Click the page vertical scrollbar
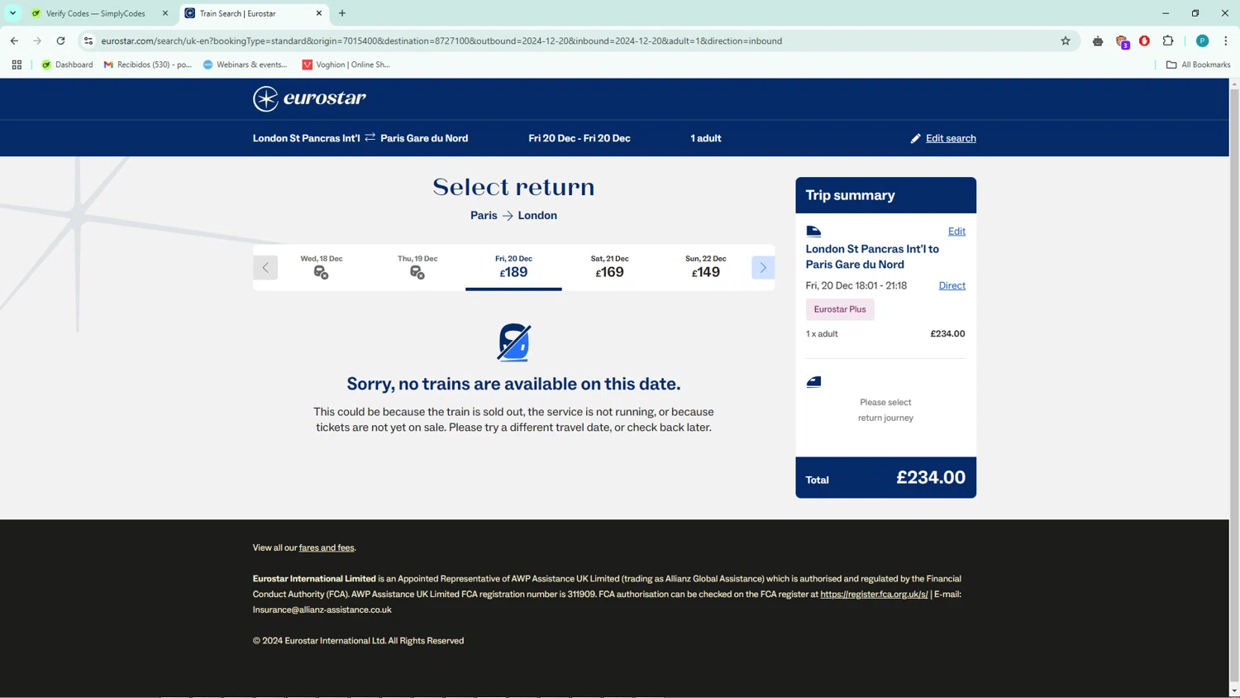Viewport: 1240px width, 698px height. (x=1234, y=387)
